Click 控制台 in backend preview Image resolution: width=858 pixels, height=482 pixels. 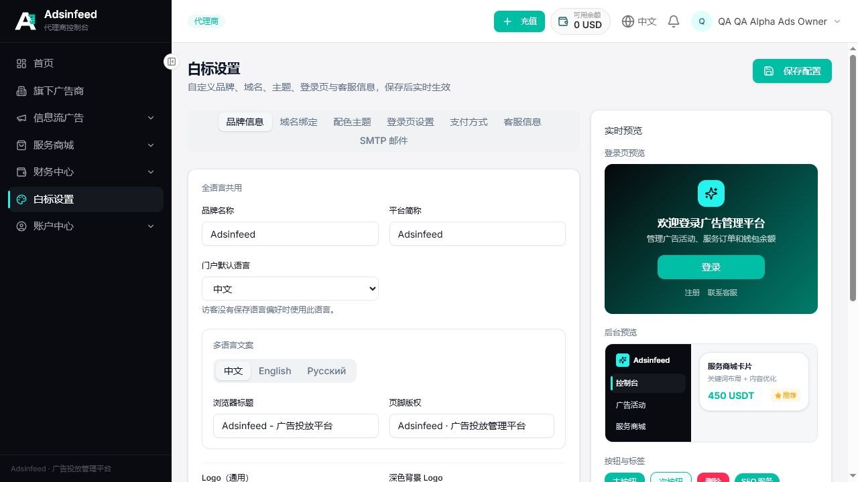pos(648,383)
